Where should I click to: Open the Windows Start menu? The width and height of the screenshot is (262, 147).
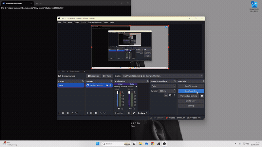[x=98, y=144]
